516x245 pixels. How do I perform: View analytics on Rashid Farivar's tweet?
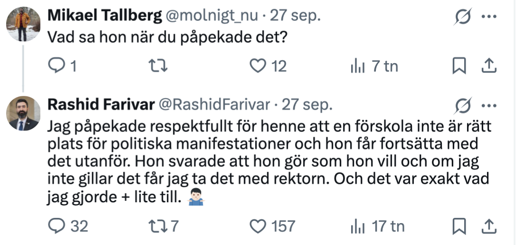coord(357,226)
